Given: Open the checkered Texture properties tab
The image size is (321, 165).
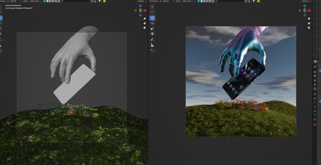Looking at the screenshot, I should click(315, 124).
